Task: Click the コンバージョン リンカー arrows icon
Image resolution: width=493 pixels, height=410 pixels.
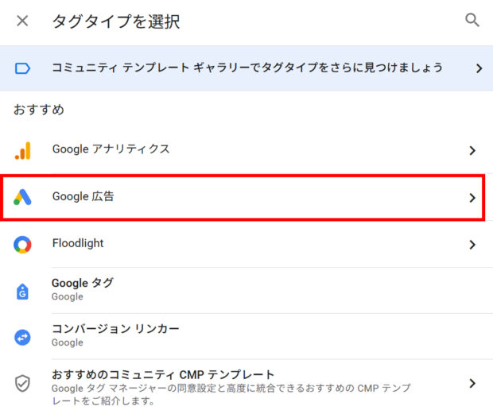Action: click(x=22, y=336)
